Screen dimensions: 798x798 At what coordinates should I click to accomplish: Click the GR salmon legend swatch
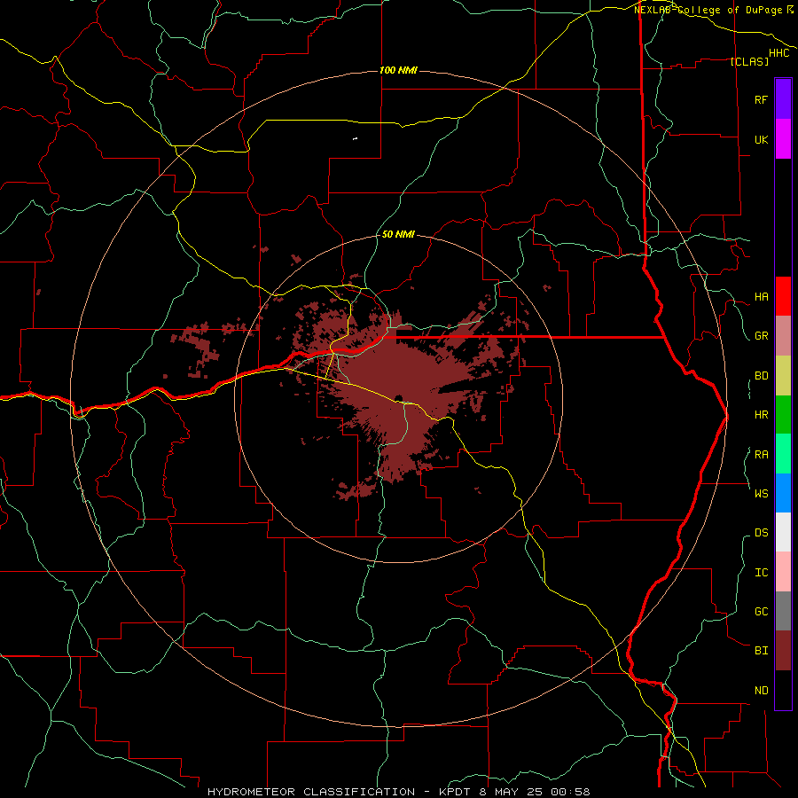tap(783, 336)
